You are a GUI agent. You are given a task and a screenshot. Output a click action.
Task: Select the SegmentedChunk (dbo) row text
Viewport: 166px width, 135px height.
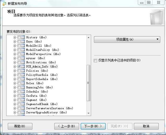[42, 104]
